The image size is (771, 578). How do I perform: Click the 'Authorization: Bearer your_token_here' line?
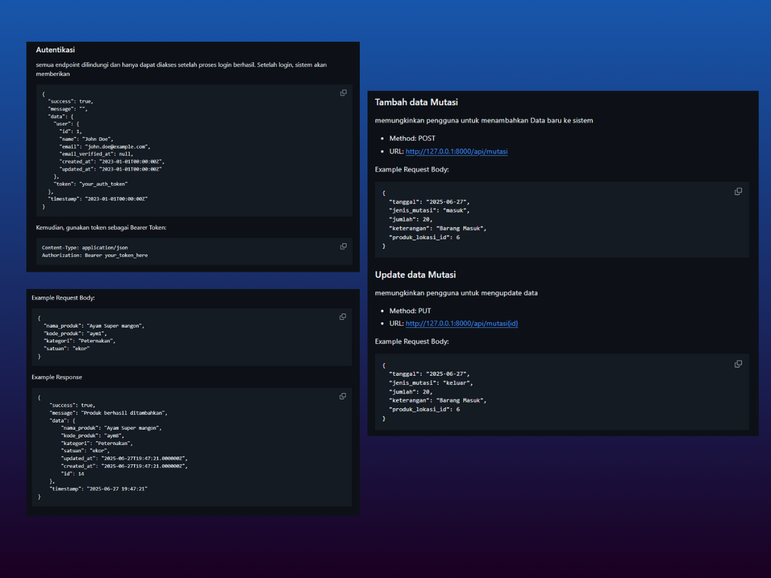pos(94,255)
